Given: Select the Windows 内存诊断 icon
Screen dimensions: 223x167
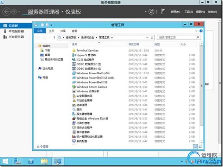Looking at the screenshot, I should pyautogui.click(x=74, y=91).
